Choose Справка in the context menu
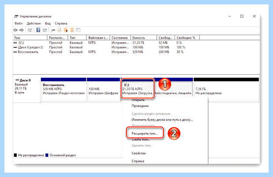The width and height of the screenshot is (273, 177). coord(138,161)
